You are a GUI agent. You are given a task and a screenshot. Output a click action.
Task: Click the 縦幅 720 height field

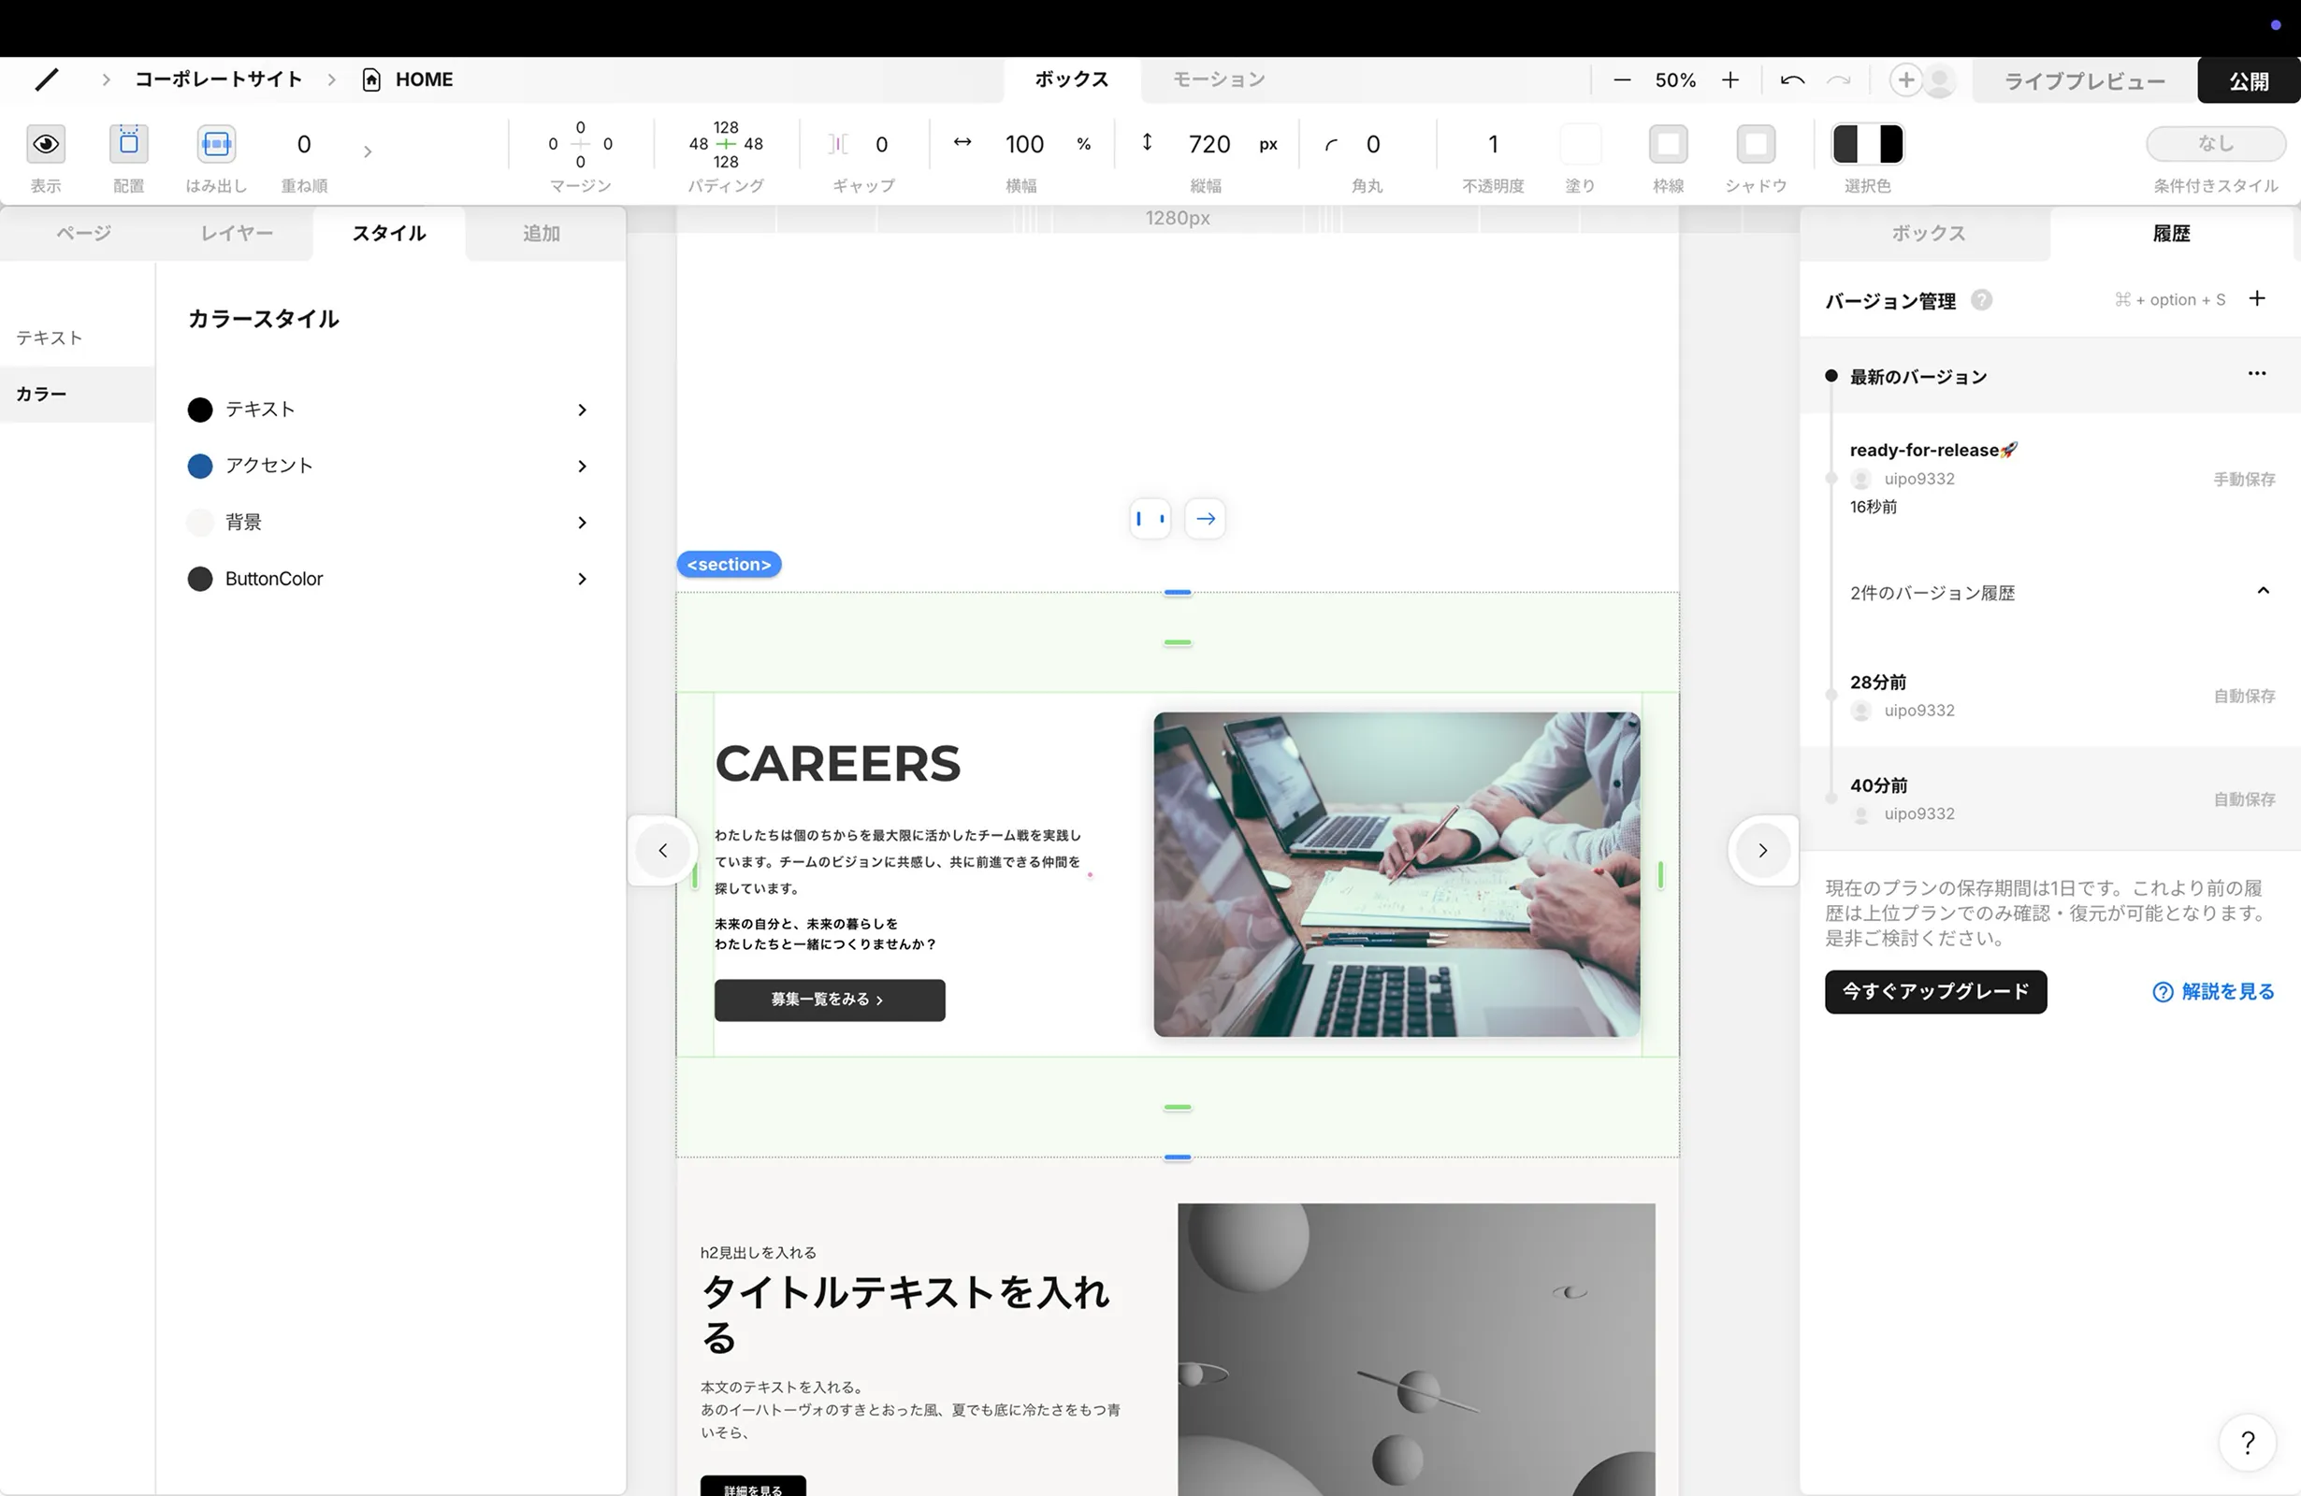(x=1208, y=144)
